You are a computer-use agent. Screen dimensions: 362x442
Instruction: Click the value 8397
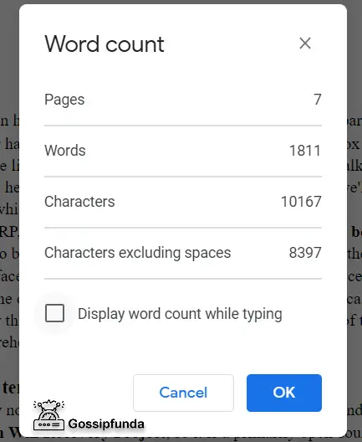305,253
